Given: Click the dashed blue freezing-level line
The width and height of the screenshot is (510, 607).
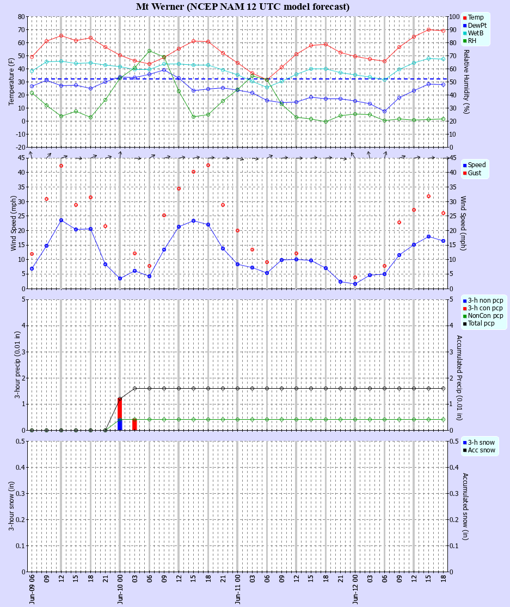Looking at the screenshot, I should pos(238,79).
